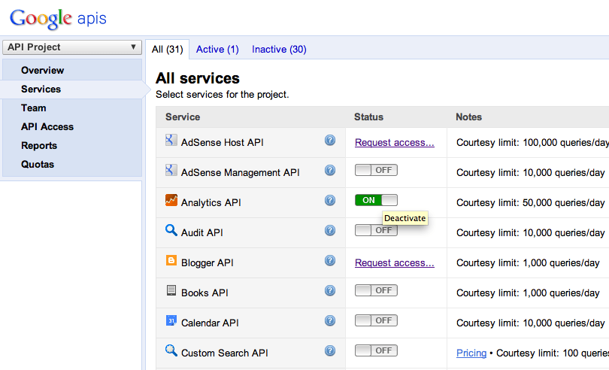The image size is (609, 370).
Task: Deactivate the Analytics API switch
Action: click(x=376, y=200)
